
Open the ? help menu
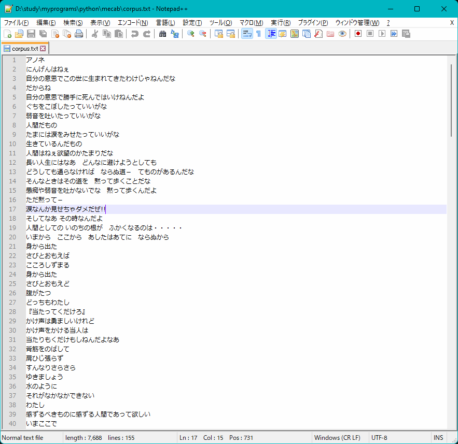[388, 23]
